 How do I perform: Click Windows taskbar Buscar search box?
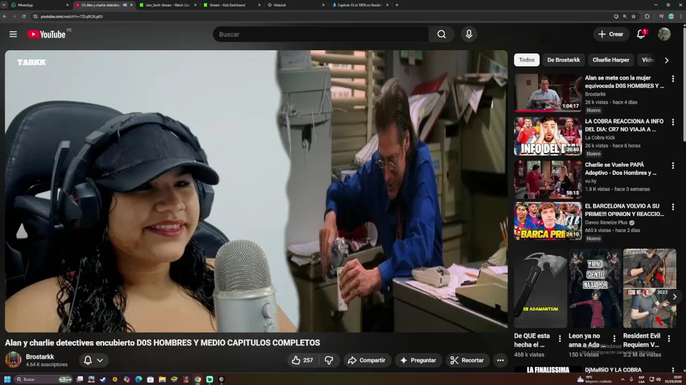[x=43, y=379]
